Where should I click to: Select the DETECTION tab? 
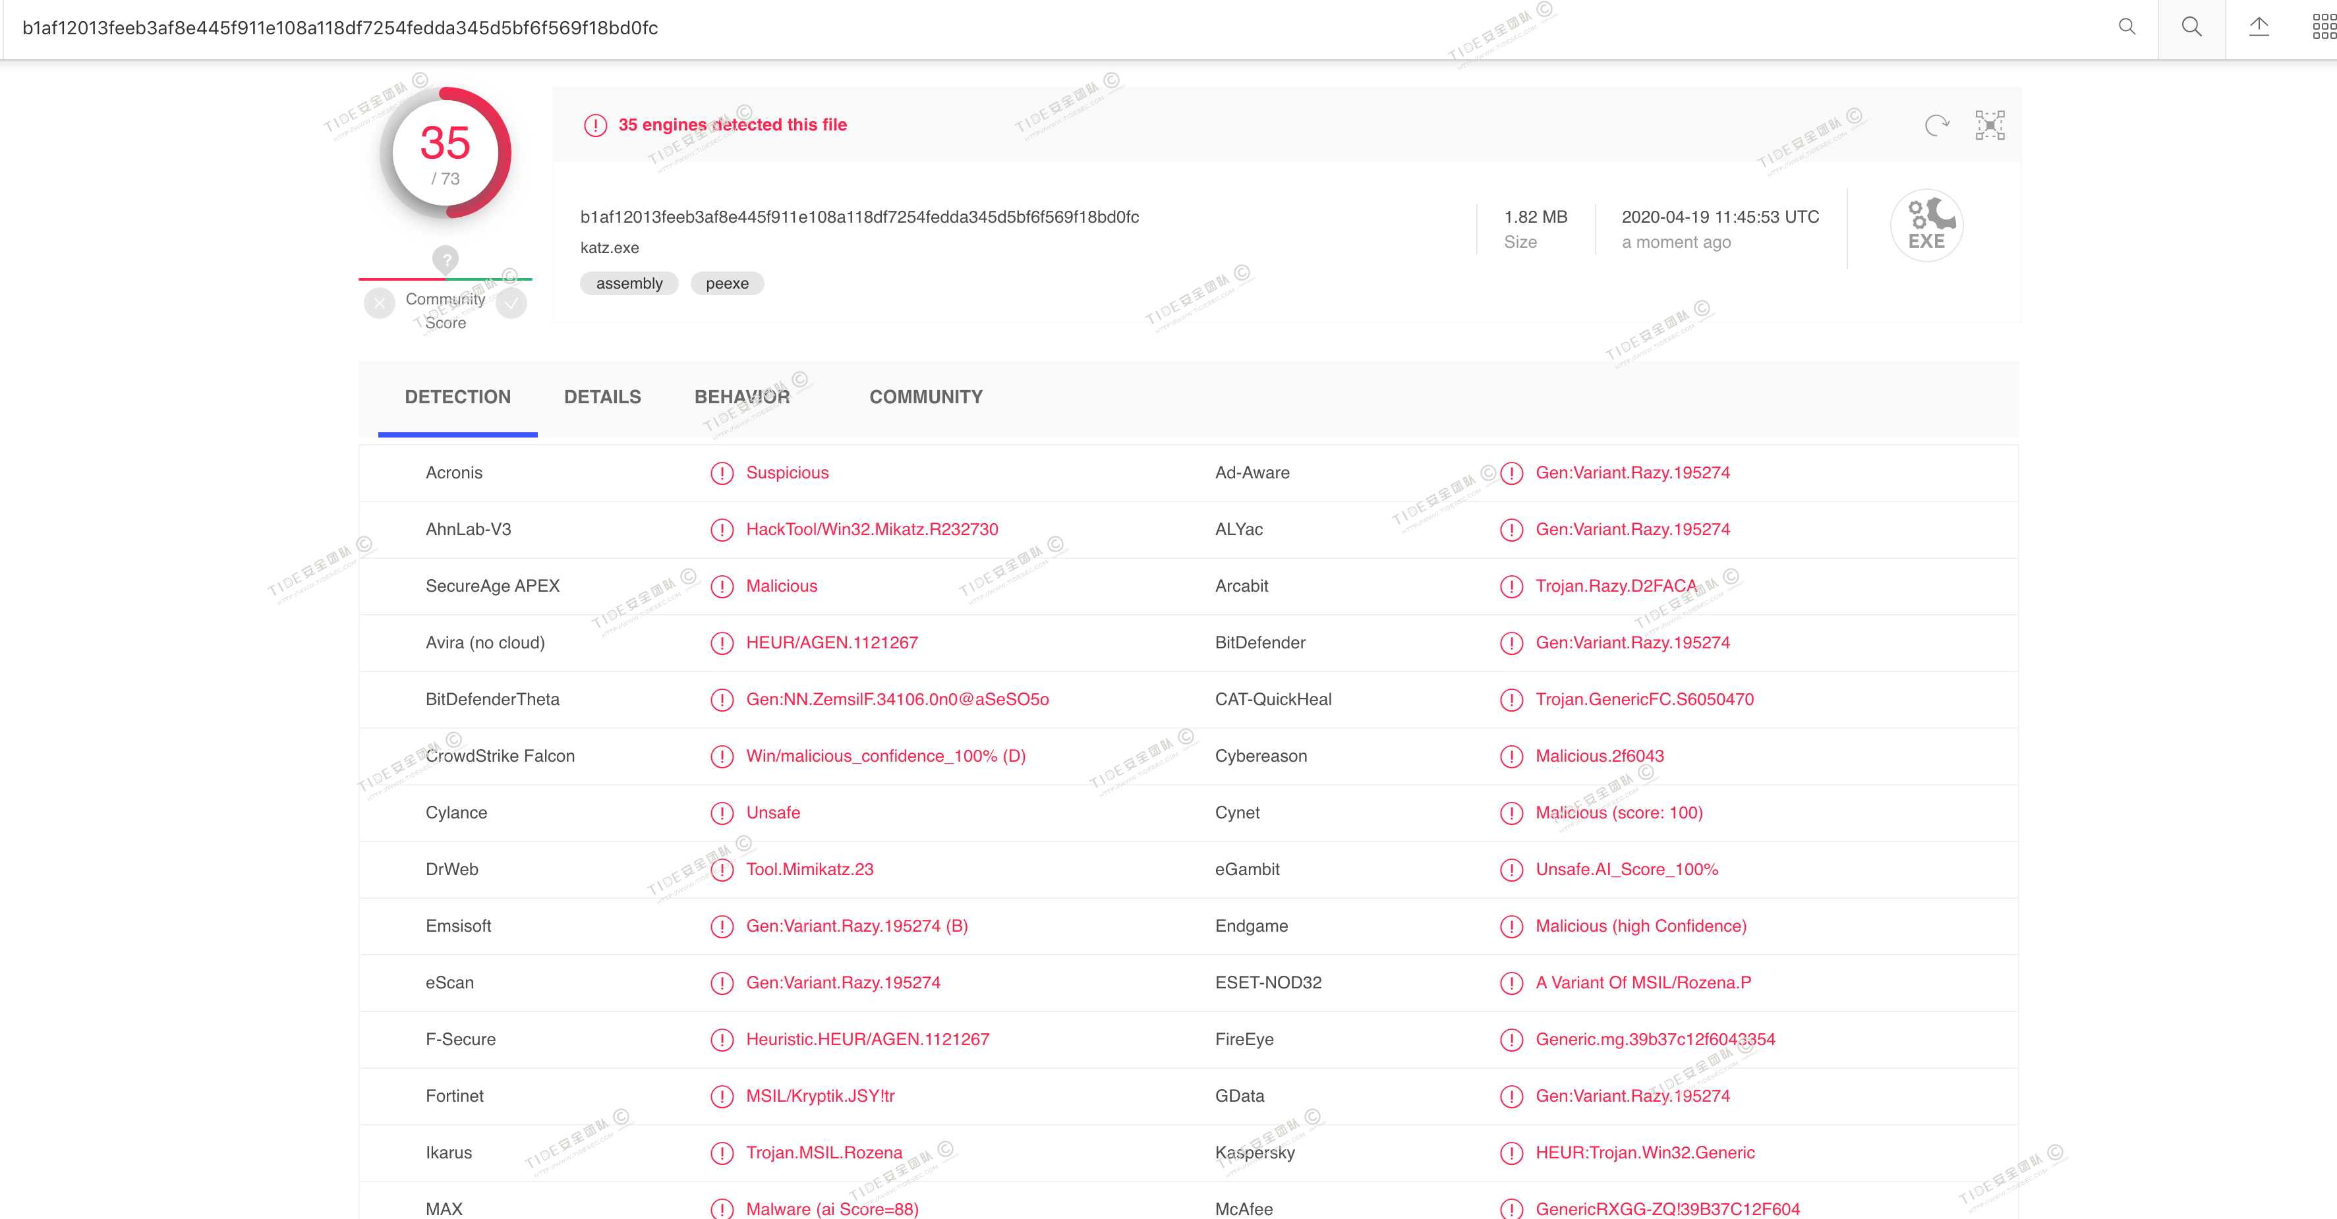pos(457,397)
